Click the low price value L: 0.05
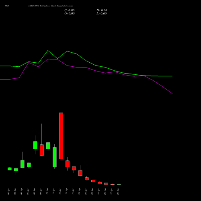 pos(102,14)
